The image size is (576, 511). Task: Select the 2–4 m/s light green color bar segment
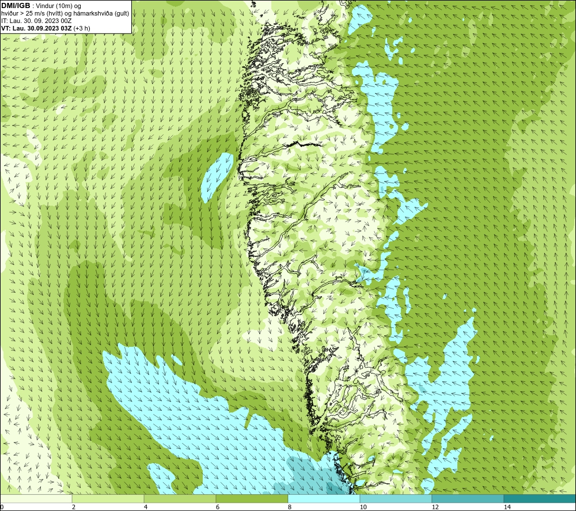pyautogui.click(x=108, y=498)
